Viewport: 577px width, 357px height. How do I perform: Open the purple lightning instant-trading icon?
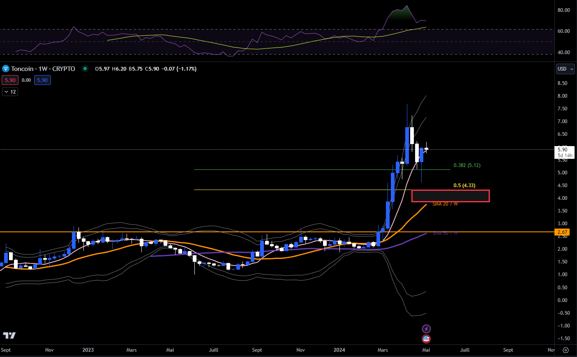(427, 329)
